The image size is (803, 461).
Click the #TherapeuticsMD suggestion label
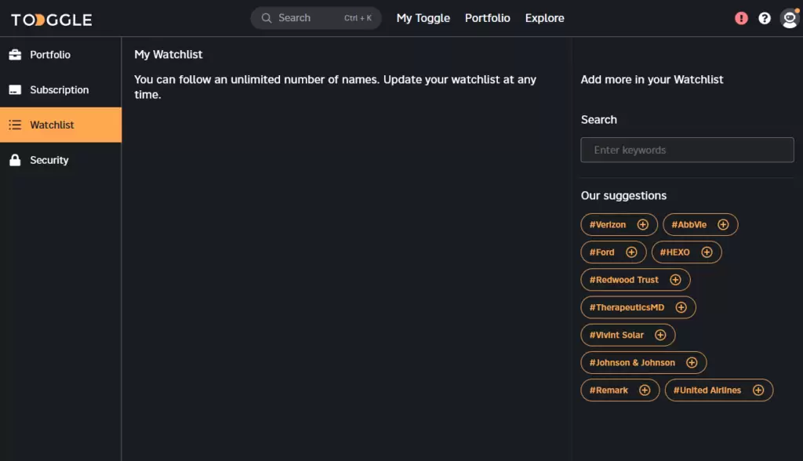pyautogui.click(x=627, y=307)
